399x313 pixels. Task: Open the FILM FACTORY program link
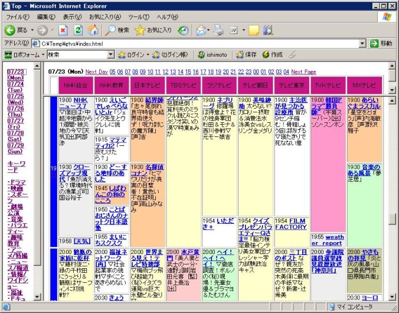291,224
